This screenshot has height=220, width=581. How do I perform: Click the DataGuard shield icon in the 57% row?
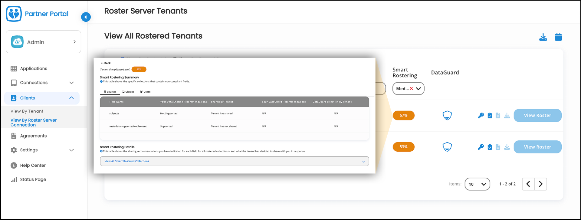(447, 116)
